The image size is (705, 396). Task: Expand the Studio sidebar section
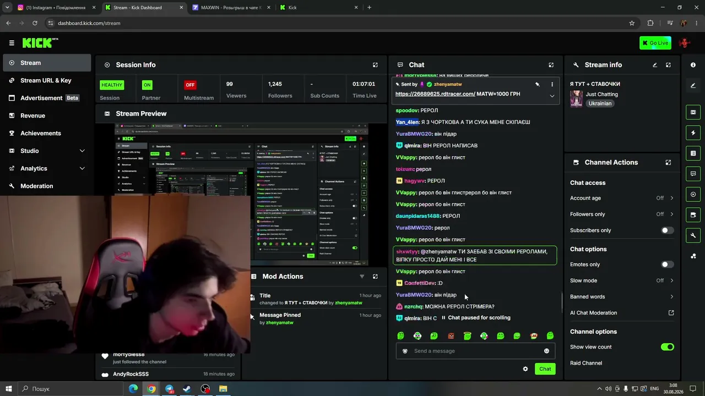47,151
